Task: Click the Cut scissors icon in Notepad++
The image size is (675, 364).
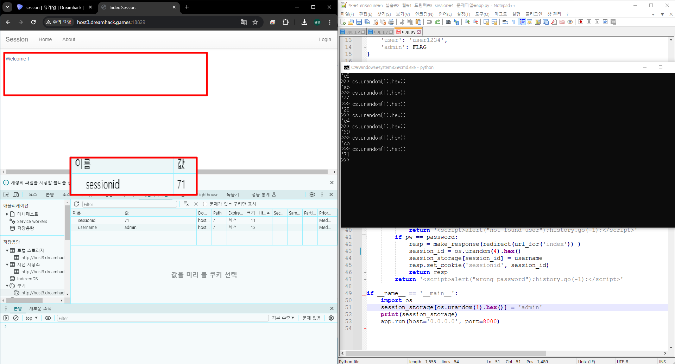Action: (402, 22)
